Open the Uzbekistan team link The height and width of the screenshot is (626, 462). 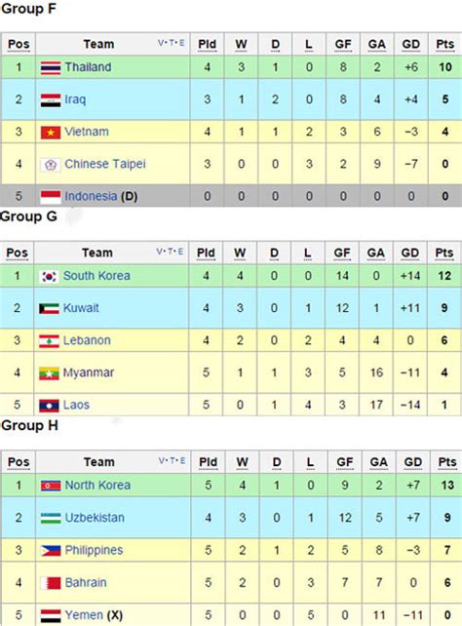95,518
